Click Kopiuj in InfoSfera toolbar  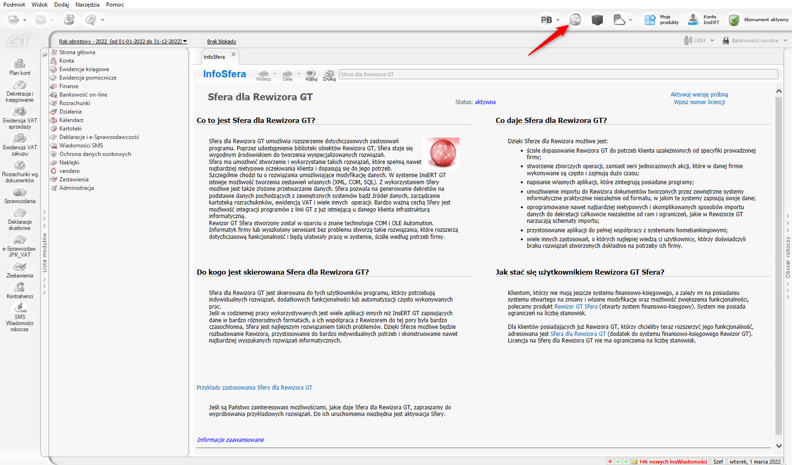click(311, 75)
